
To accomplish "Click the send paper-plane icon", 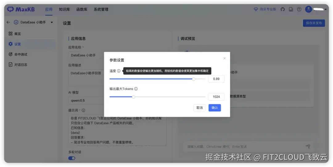I will [308, 146].
